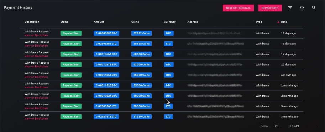Open View on Blockchain for 0.00009583 BTC row

pyautogui.click(x=36, y=35)
